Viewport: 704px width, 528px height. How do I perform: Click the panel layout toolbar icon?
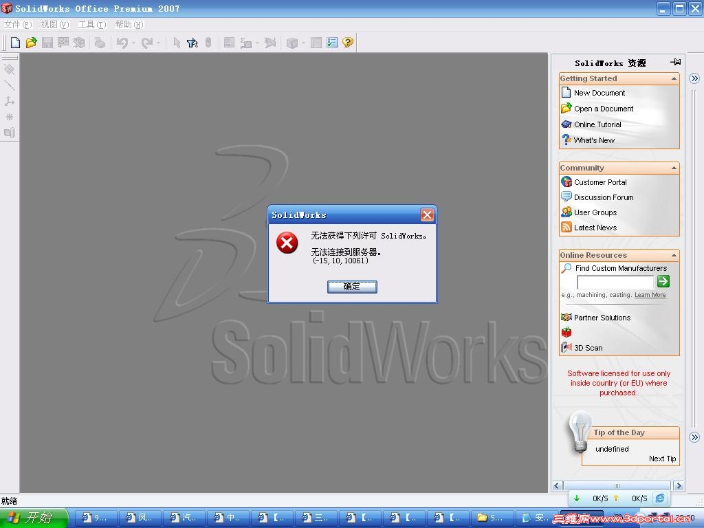click(316, 43)
